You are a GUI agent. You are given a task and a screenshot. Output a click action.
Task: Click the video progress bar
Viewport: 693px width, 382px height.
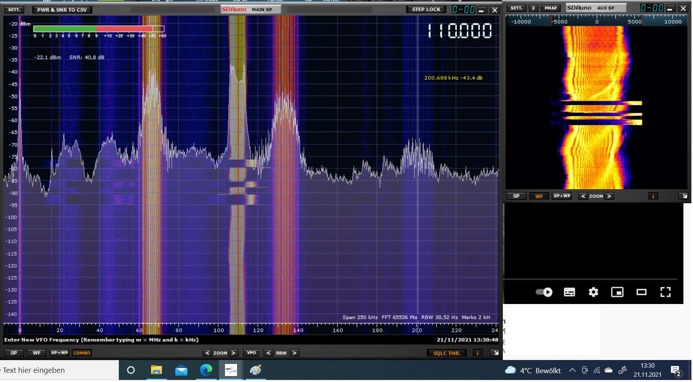coord(590,279)
